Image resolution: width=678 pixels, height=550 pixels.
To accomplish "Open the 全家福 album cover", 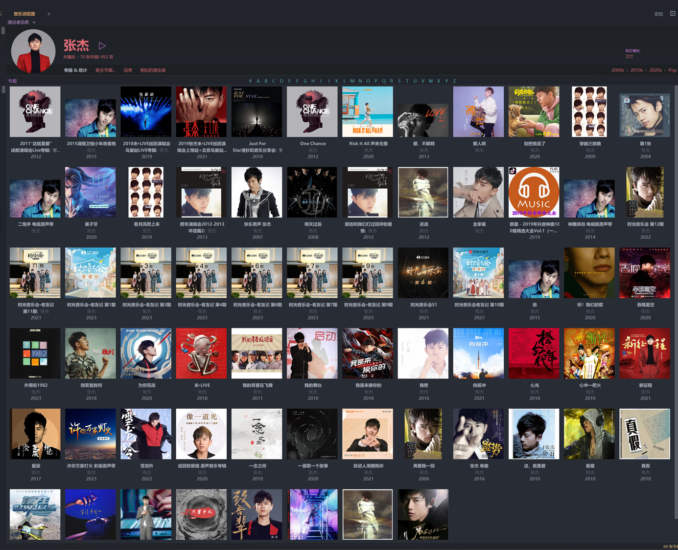I will 479,192.
